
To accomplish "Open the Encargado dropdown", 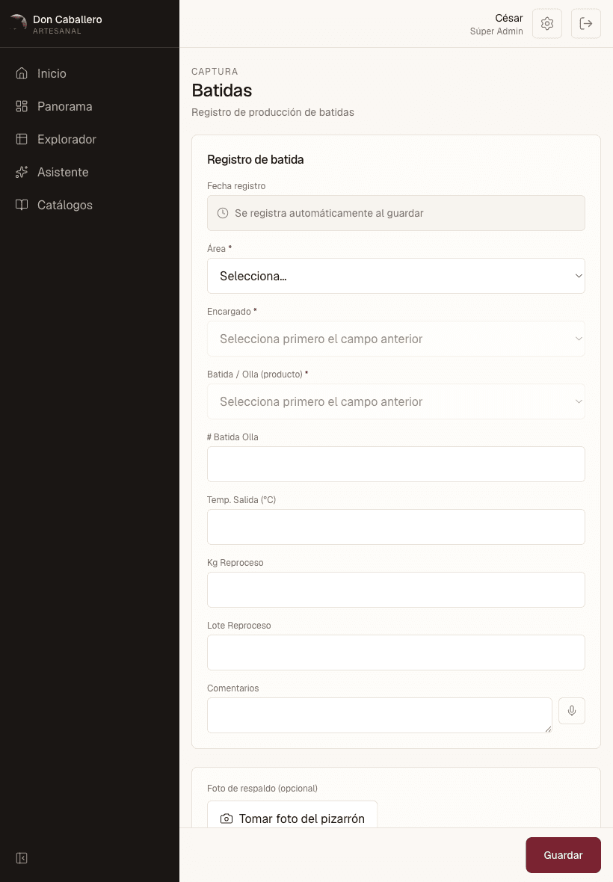I will [396, 339].
